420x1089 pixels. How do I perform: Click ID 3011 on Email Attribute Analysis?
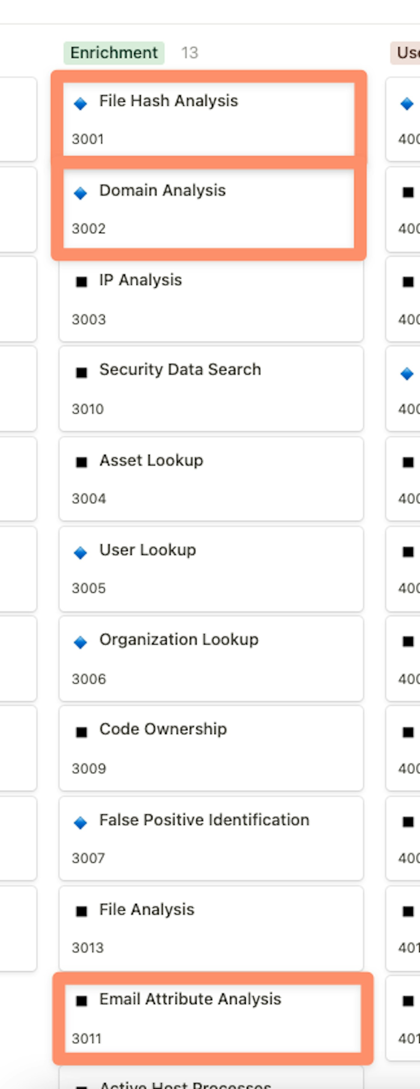coord(87,1038)
